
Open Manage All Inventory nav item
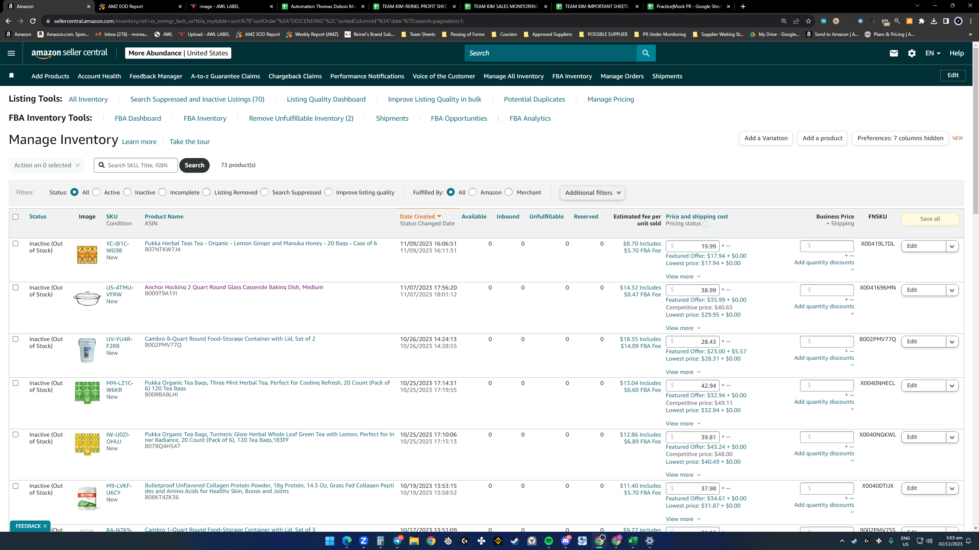(514, 76)
